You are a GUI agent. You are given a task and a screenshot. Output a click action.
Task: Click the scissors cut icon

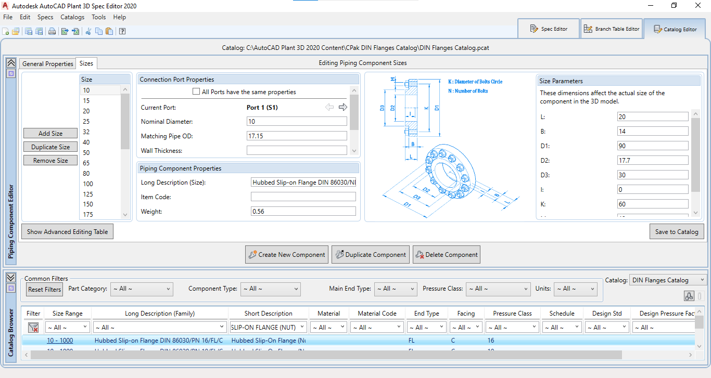point(88,31)
